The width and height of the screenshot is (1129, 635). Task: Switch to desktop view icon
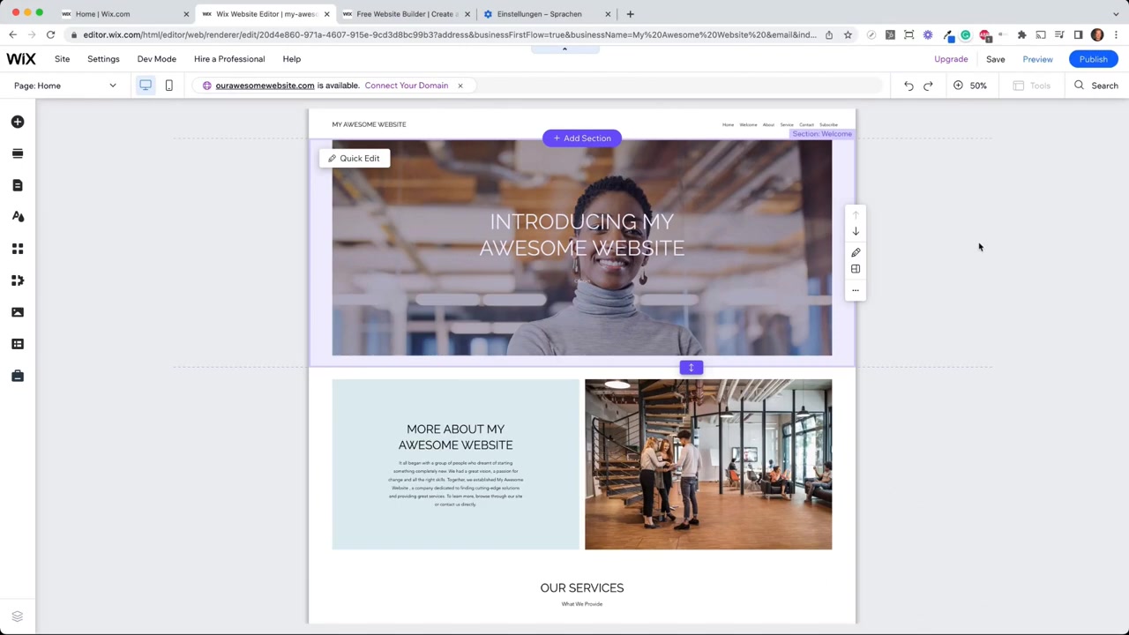[146, 86]
